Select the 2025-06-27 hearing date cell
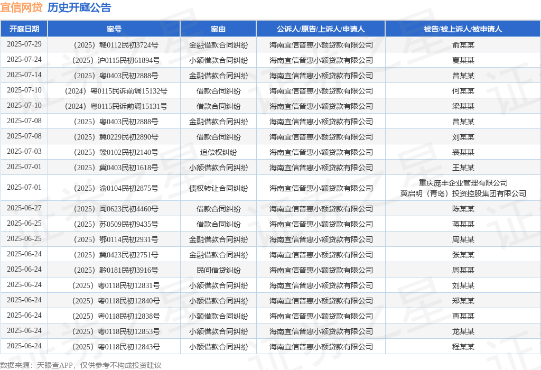 coord(24,208)
